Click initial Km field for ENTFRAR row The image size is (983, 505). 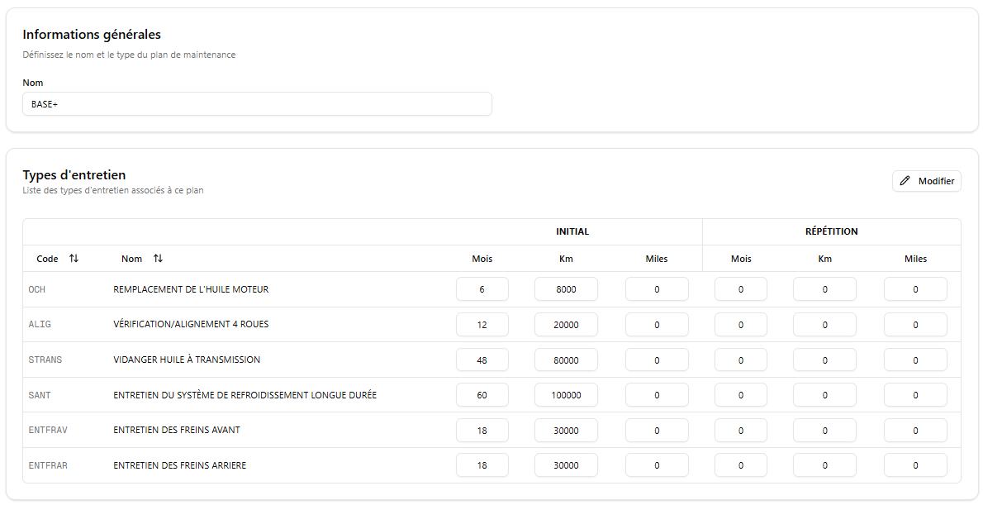point(565,465)
